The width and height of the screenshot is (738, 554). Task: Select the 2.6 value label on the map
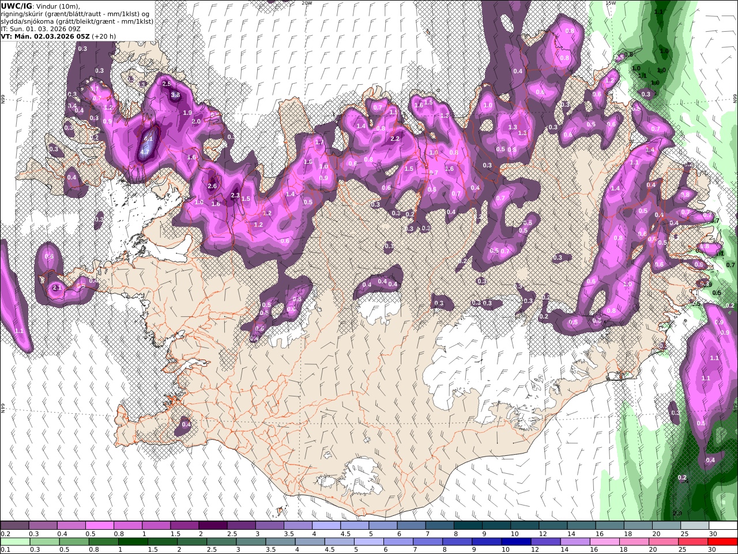pyautogui.click(x=212, y=186)
